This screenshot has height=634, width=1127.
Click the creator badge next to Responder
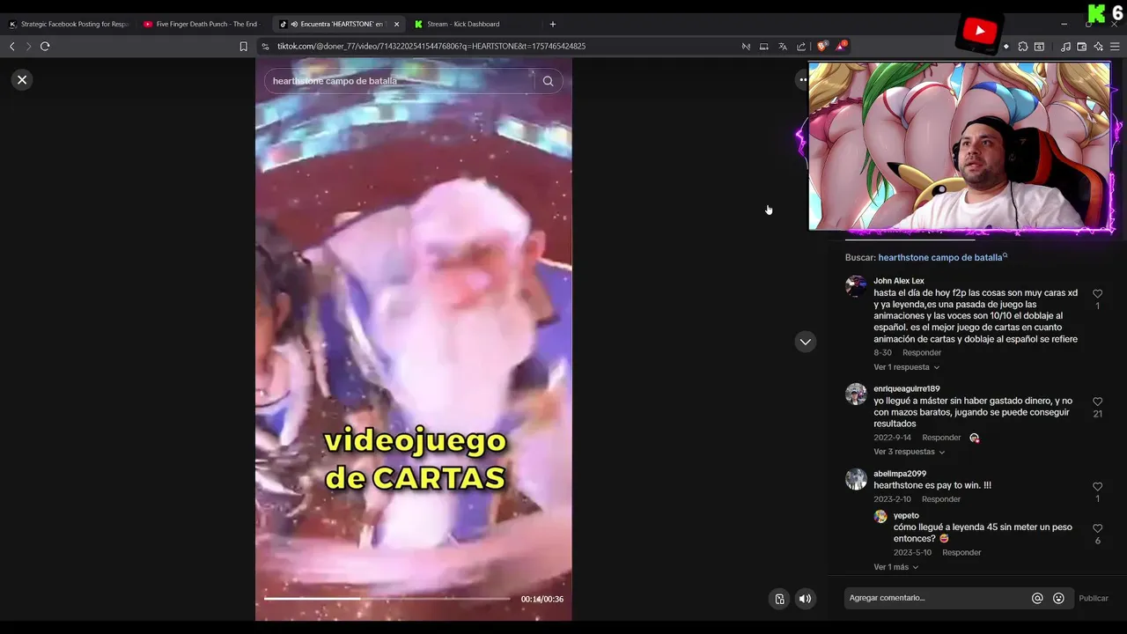tap(974, 438)
